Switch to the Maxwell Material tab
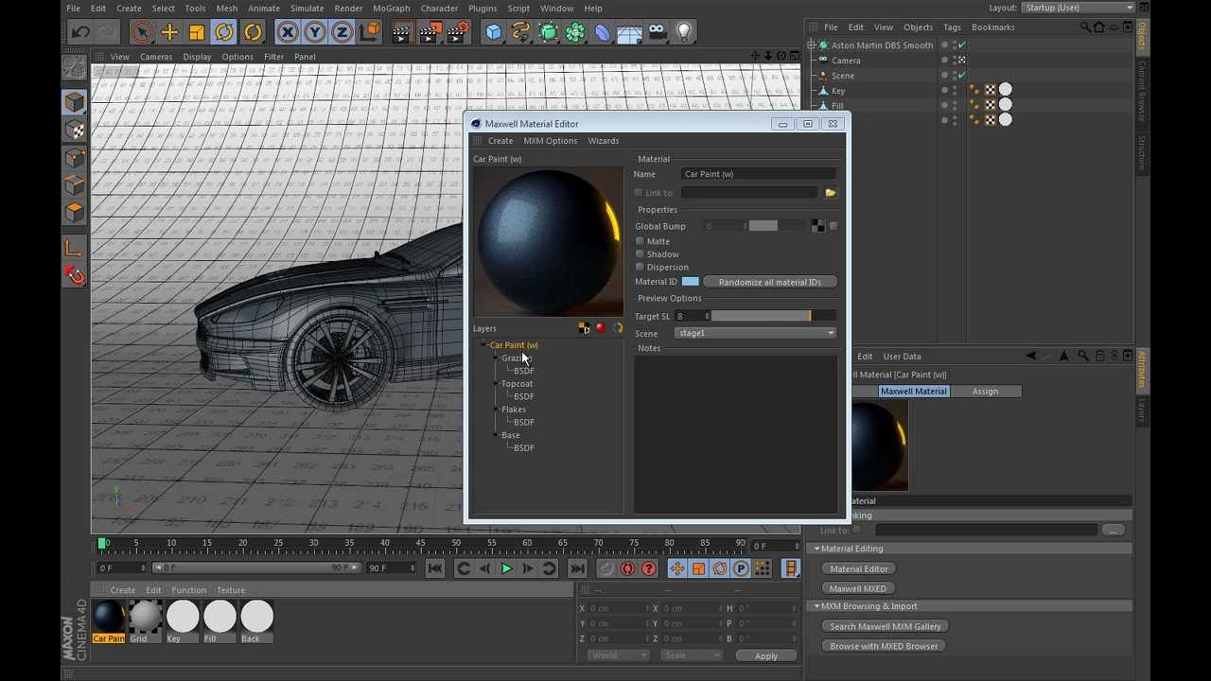Screen dimensions: 1211x681 point(913,392)
